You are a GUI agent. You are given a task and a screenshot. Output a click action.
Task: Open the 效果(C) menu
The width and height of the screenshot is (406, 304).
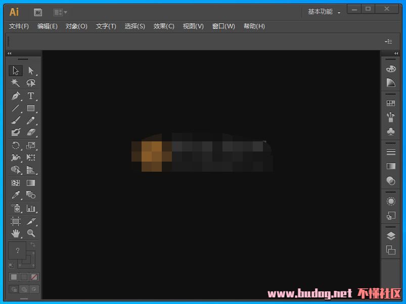point(164,26)
